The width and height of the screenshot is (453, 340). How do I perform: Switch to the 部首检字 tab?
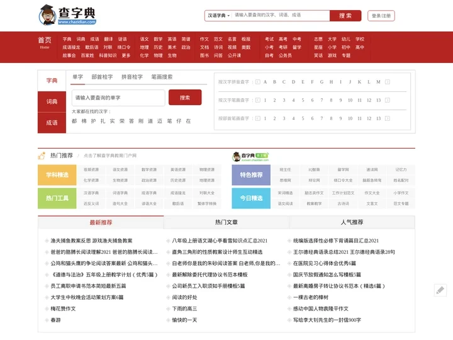click(x=102, y=77)
